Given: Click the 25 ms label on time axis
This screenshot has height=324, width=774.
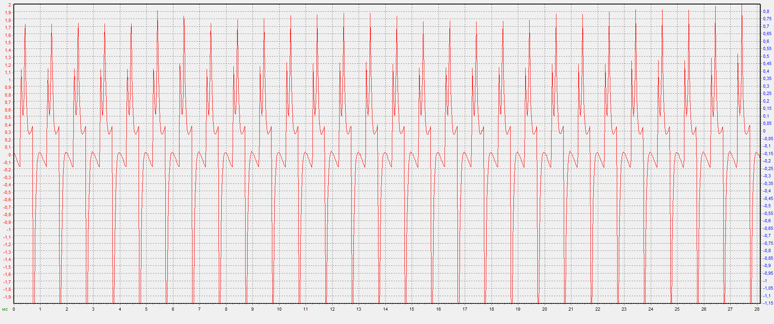Looking at the screenshot, I should (x=677, y=309).
